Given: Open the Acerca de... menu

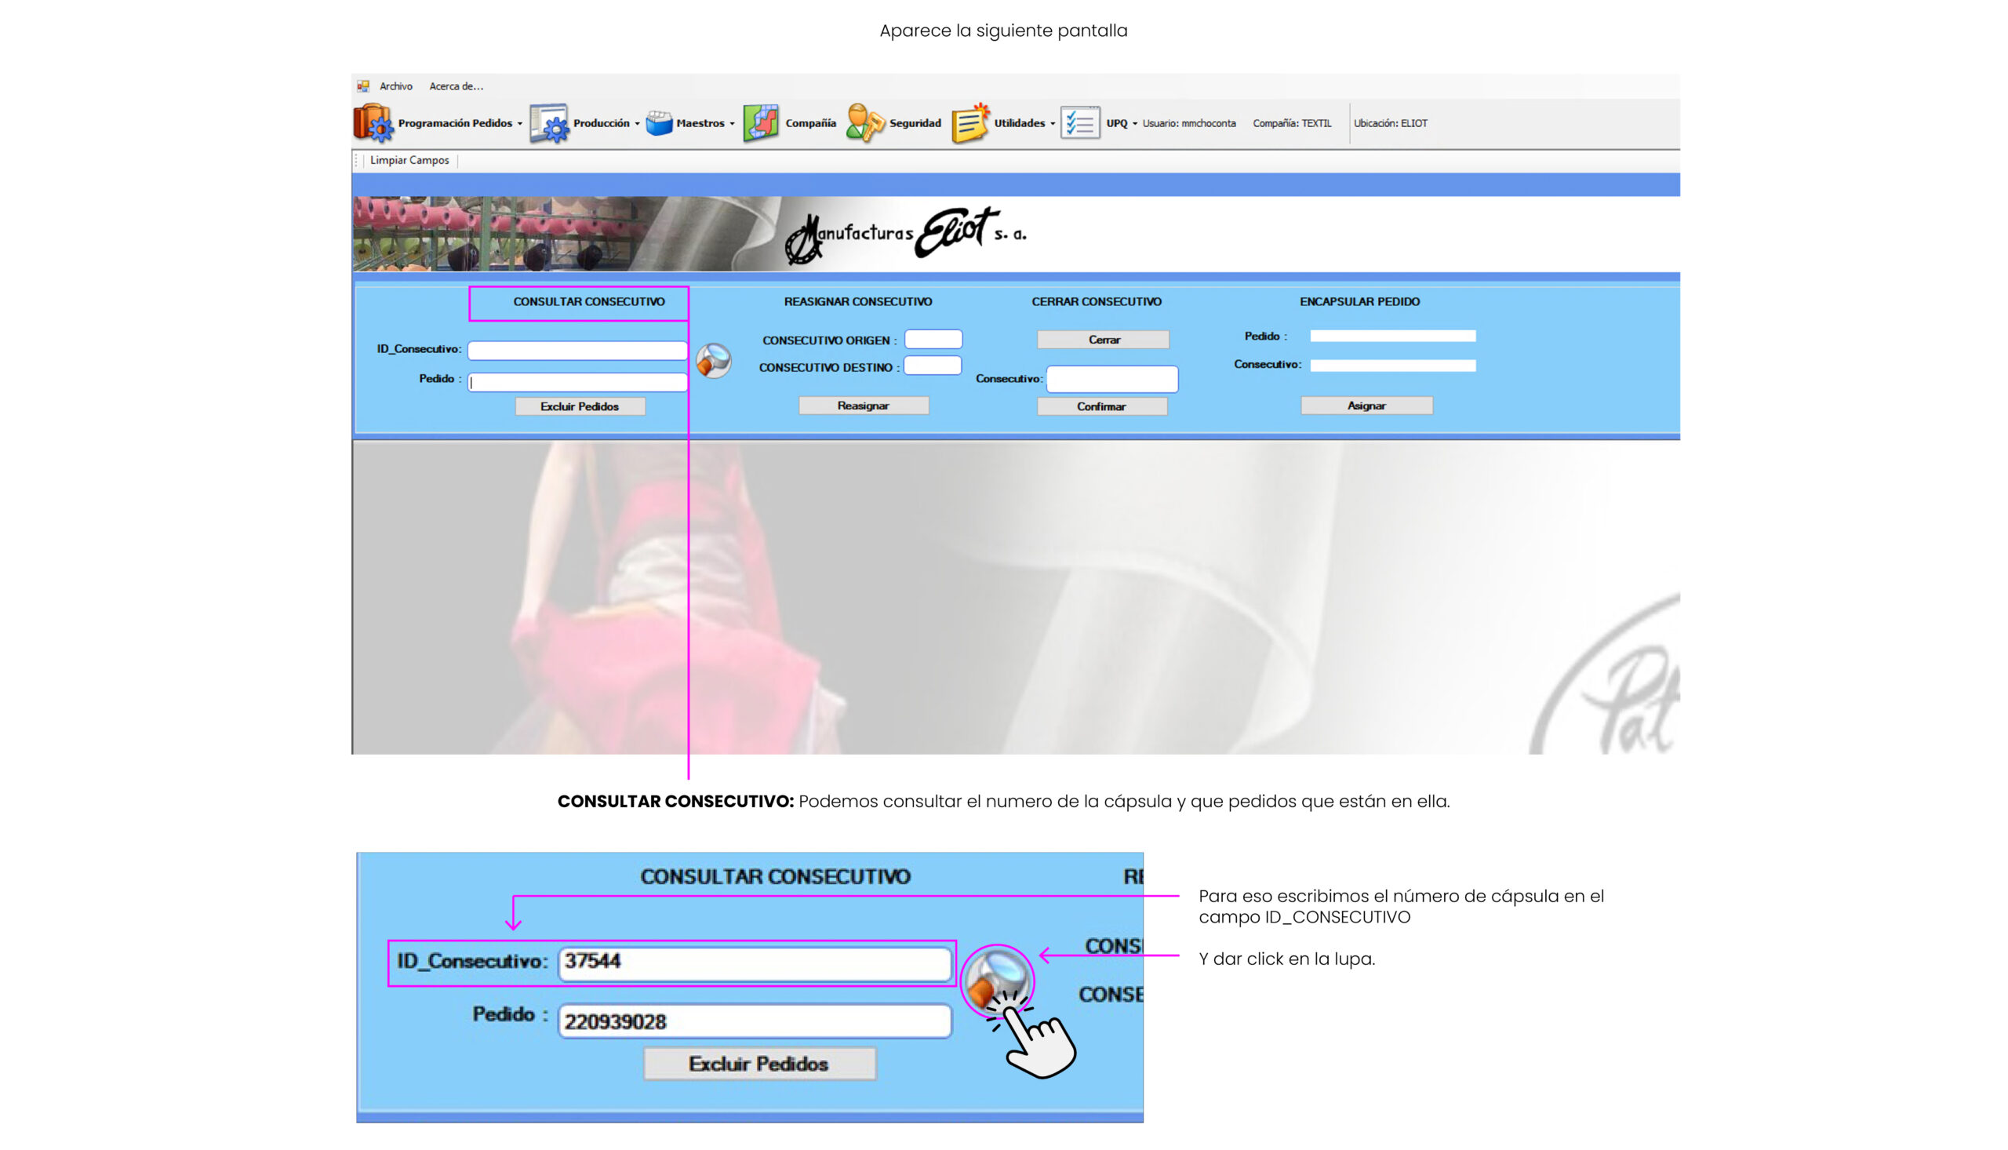Looking at the screenshot, I should pyautogui.click(x=456, y=86).
